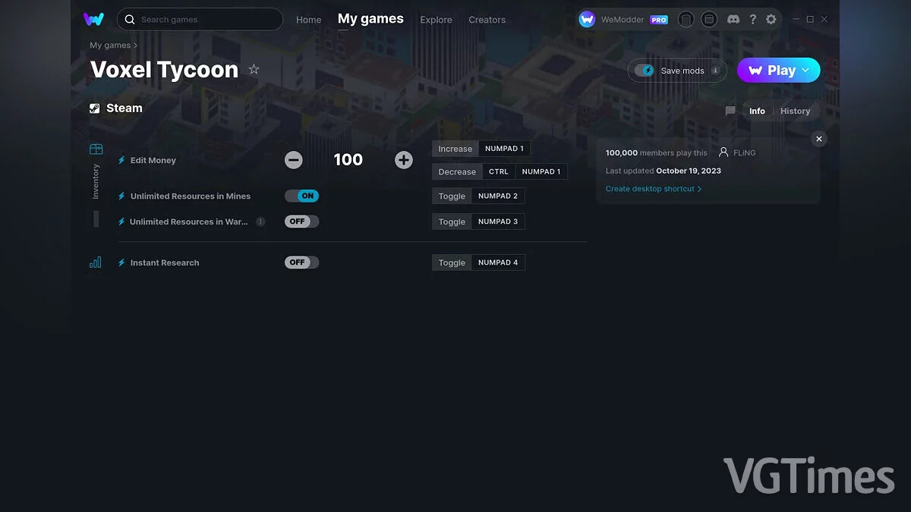Image resolution: width=911 pixels, height=512 pixels.
Task: Open WeModder profile avatar
Action: (x=587, y=20)
